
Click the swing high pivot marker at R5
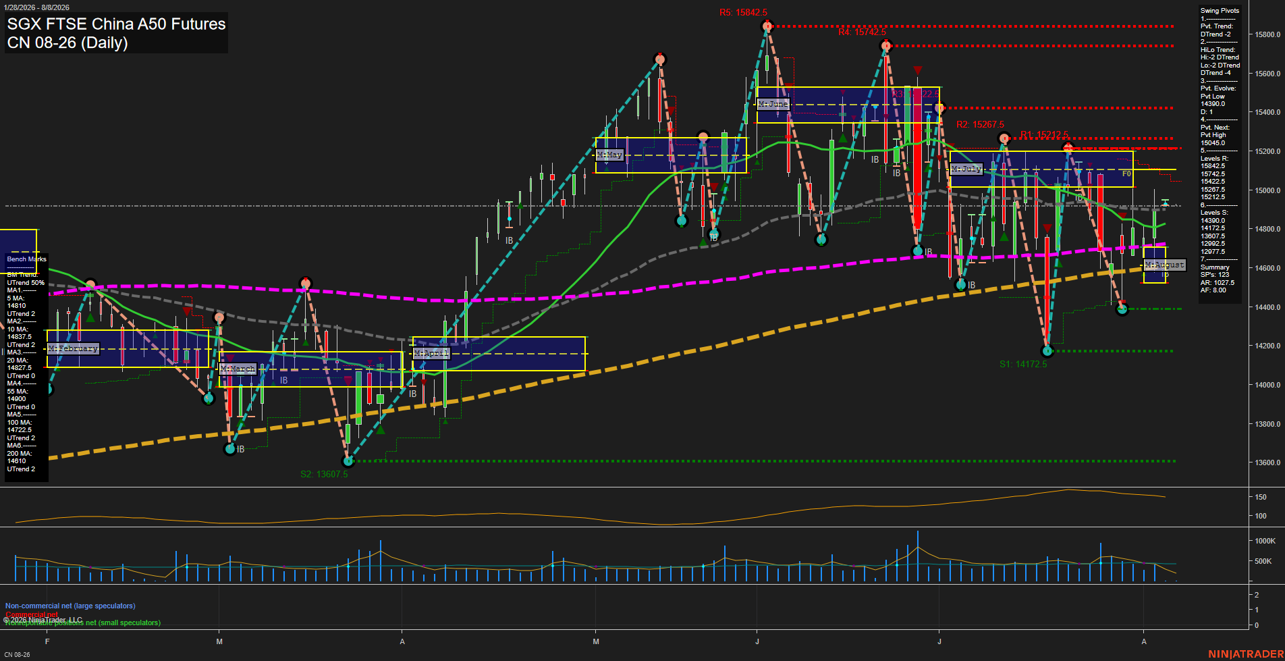(x=767, y=26)
